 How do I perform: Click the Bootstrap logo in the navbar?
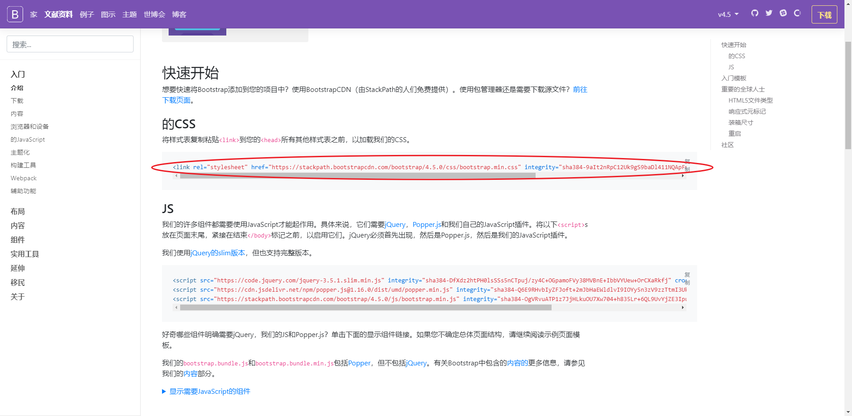point(14,14)
